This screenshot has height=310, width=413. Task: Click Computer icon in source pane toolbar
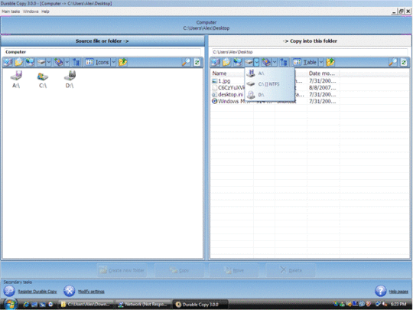coord(8,62)
